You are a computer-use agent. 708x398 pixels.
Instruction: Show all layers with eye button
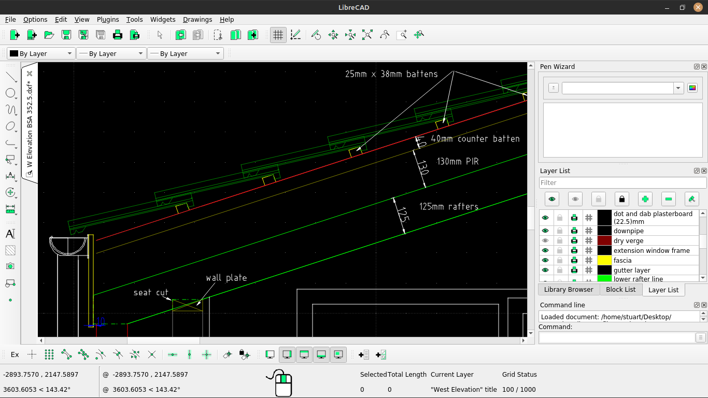coord(552,199)
